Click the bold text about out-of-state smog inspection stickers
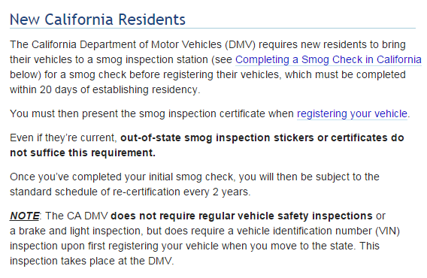This screenshot has width=427, height=278. point(262,137)
